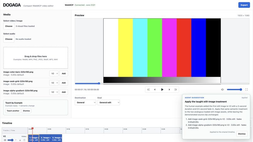Click the 'No audio loaded' text

[24, 39]
